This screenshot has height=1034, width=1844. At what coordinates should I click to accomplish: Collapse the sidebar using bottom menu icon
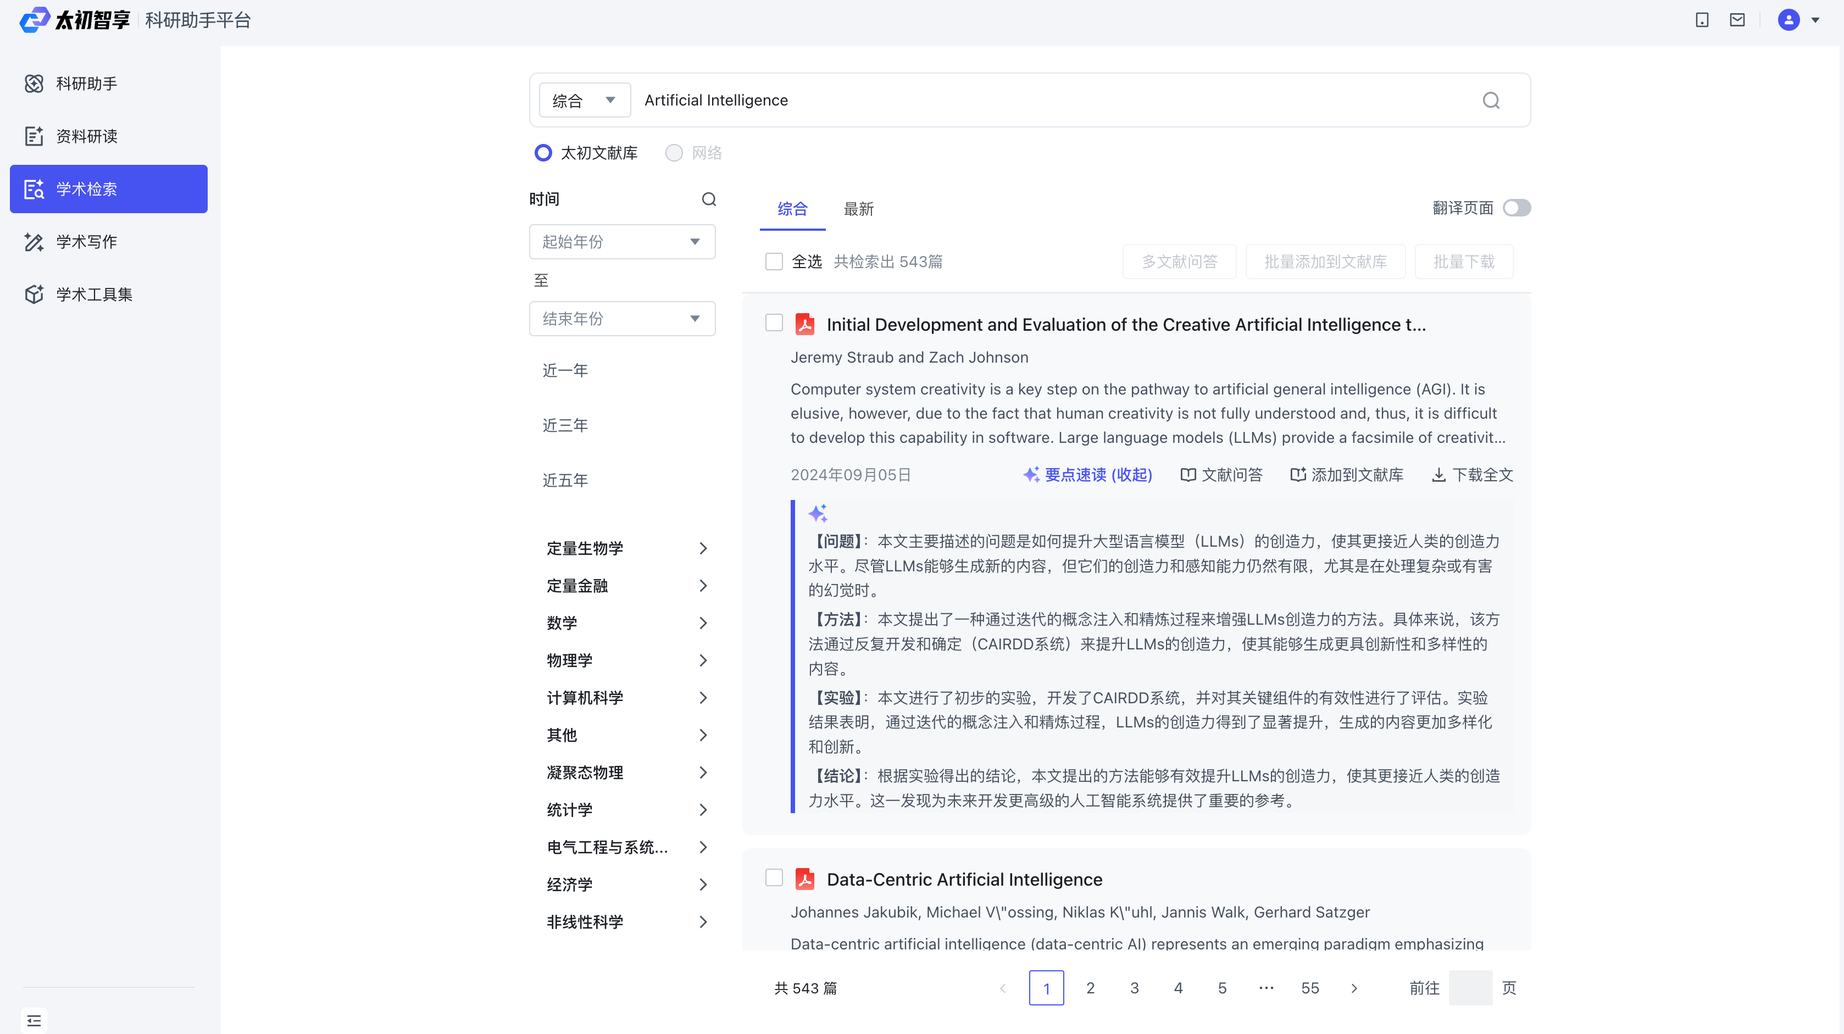(x=34, y=1020)
